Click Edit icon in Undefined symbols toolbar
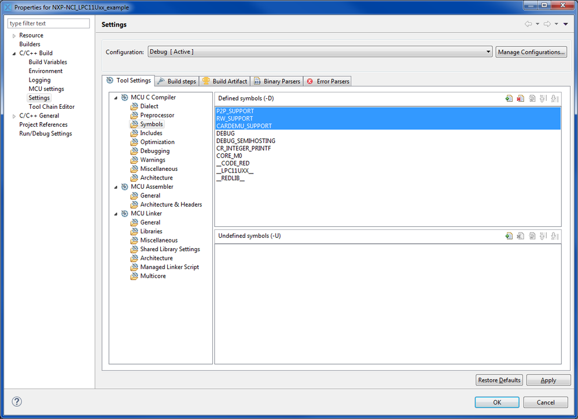 click(532, 236)
